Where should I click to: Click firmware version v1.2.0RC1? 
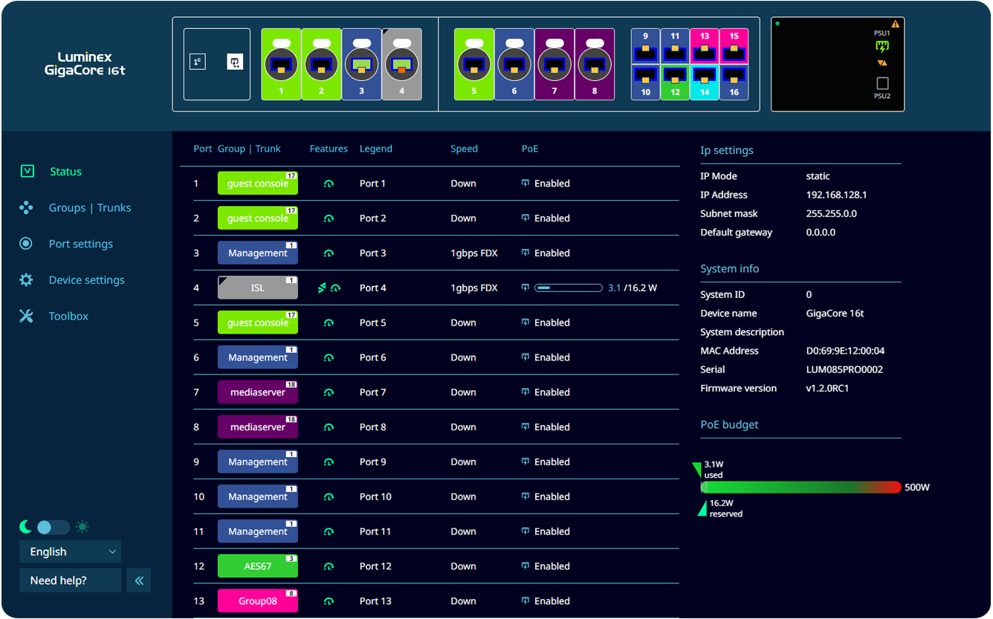(827, 388)
